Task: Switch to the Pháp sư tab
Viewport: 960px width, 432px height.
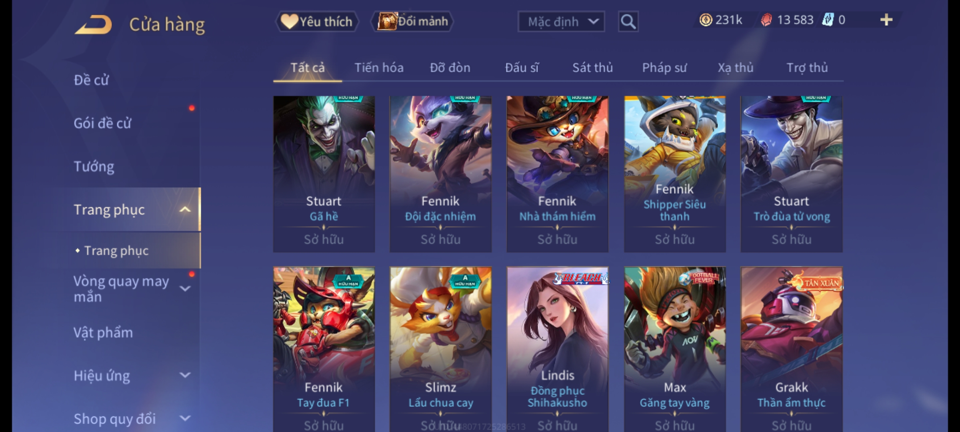Action: [664, 68]
